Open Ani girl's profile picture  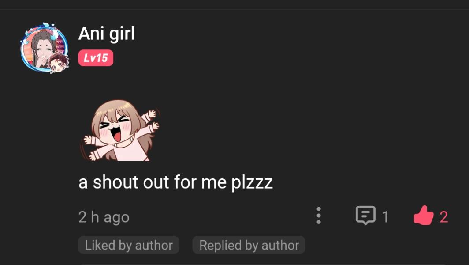44,48
